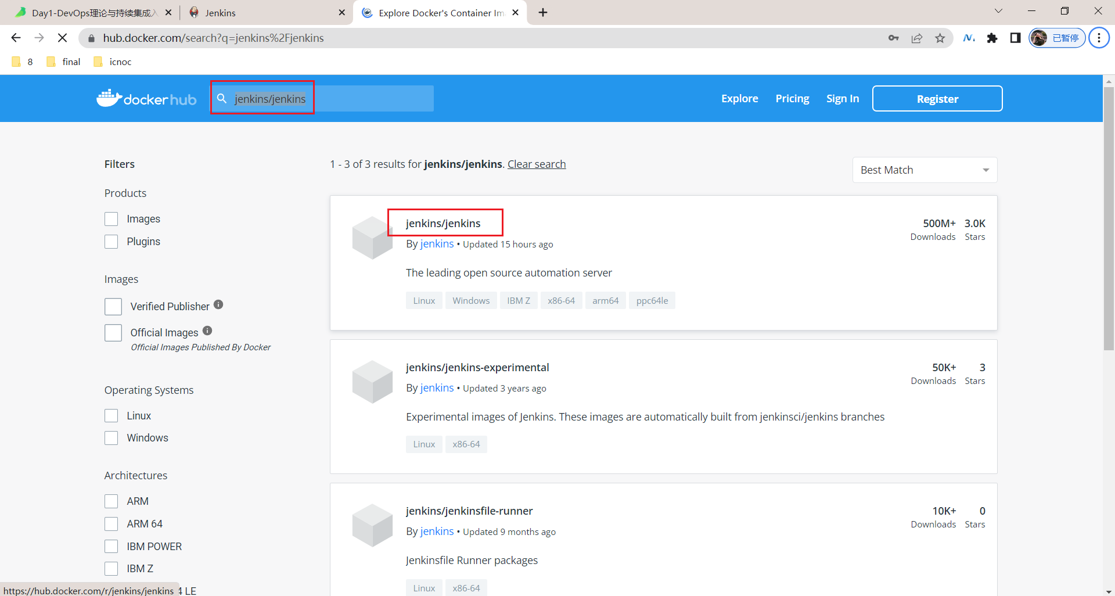Close the Explore Docker's Container tab
1115x596 pixels.
click(x=515, y=12)
